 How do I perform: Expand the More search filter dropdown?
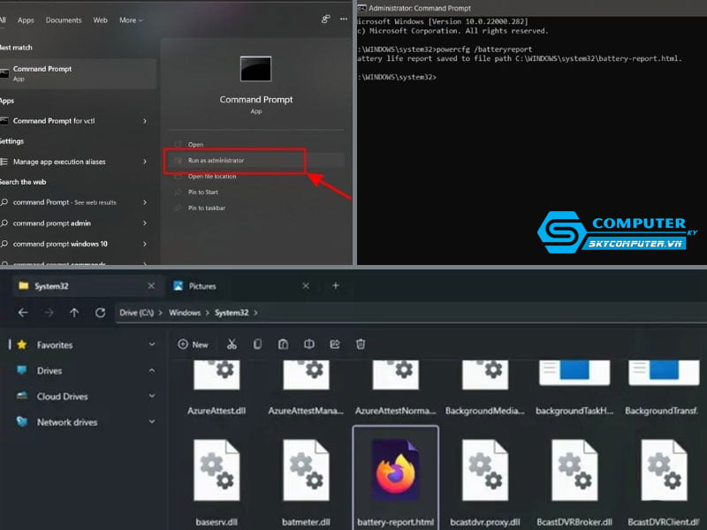pyautogui.click(x=130, y=19)
